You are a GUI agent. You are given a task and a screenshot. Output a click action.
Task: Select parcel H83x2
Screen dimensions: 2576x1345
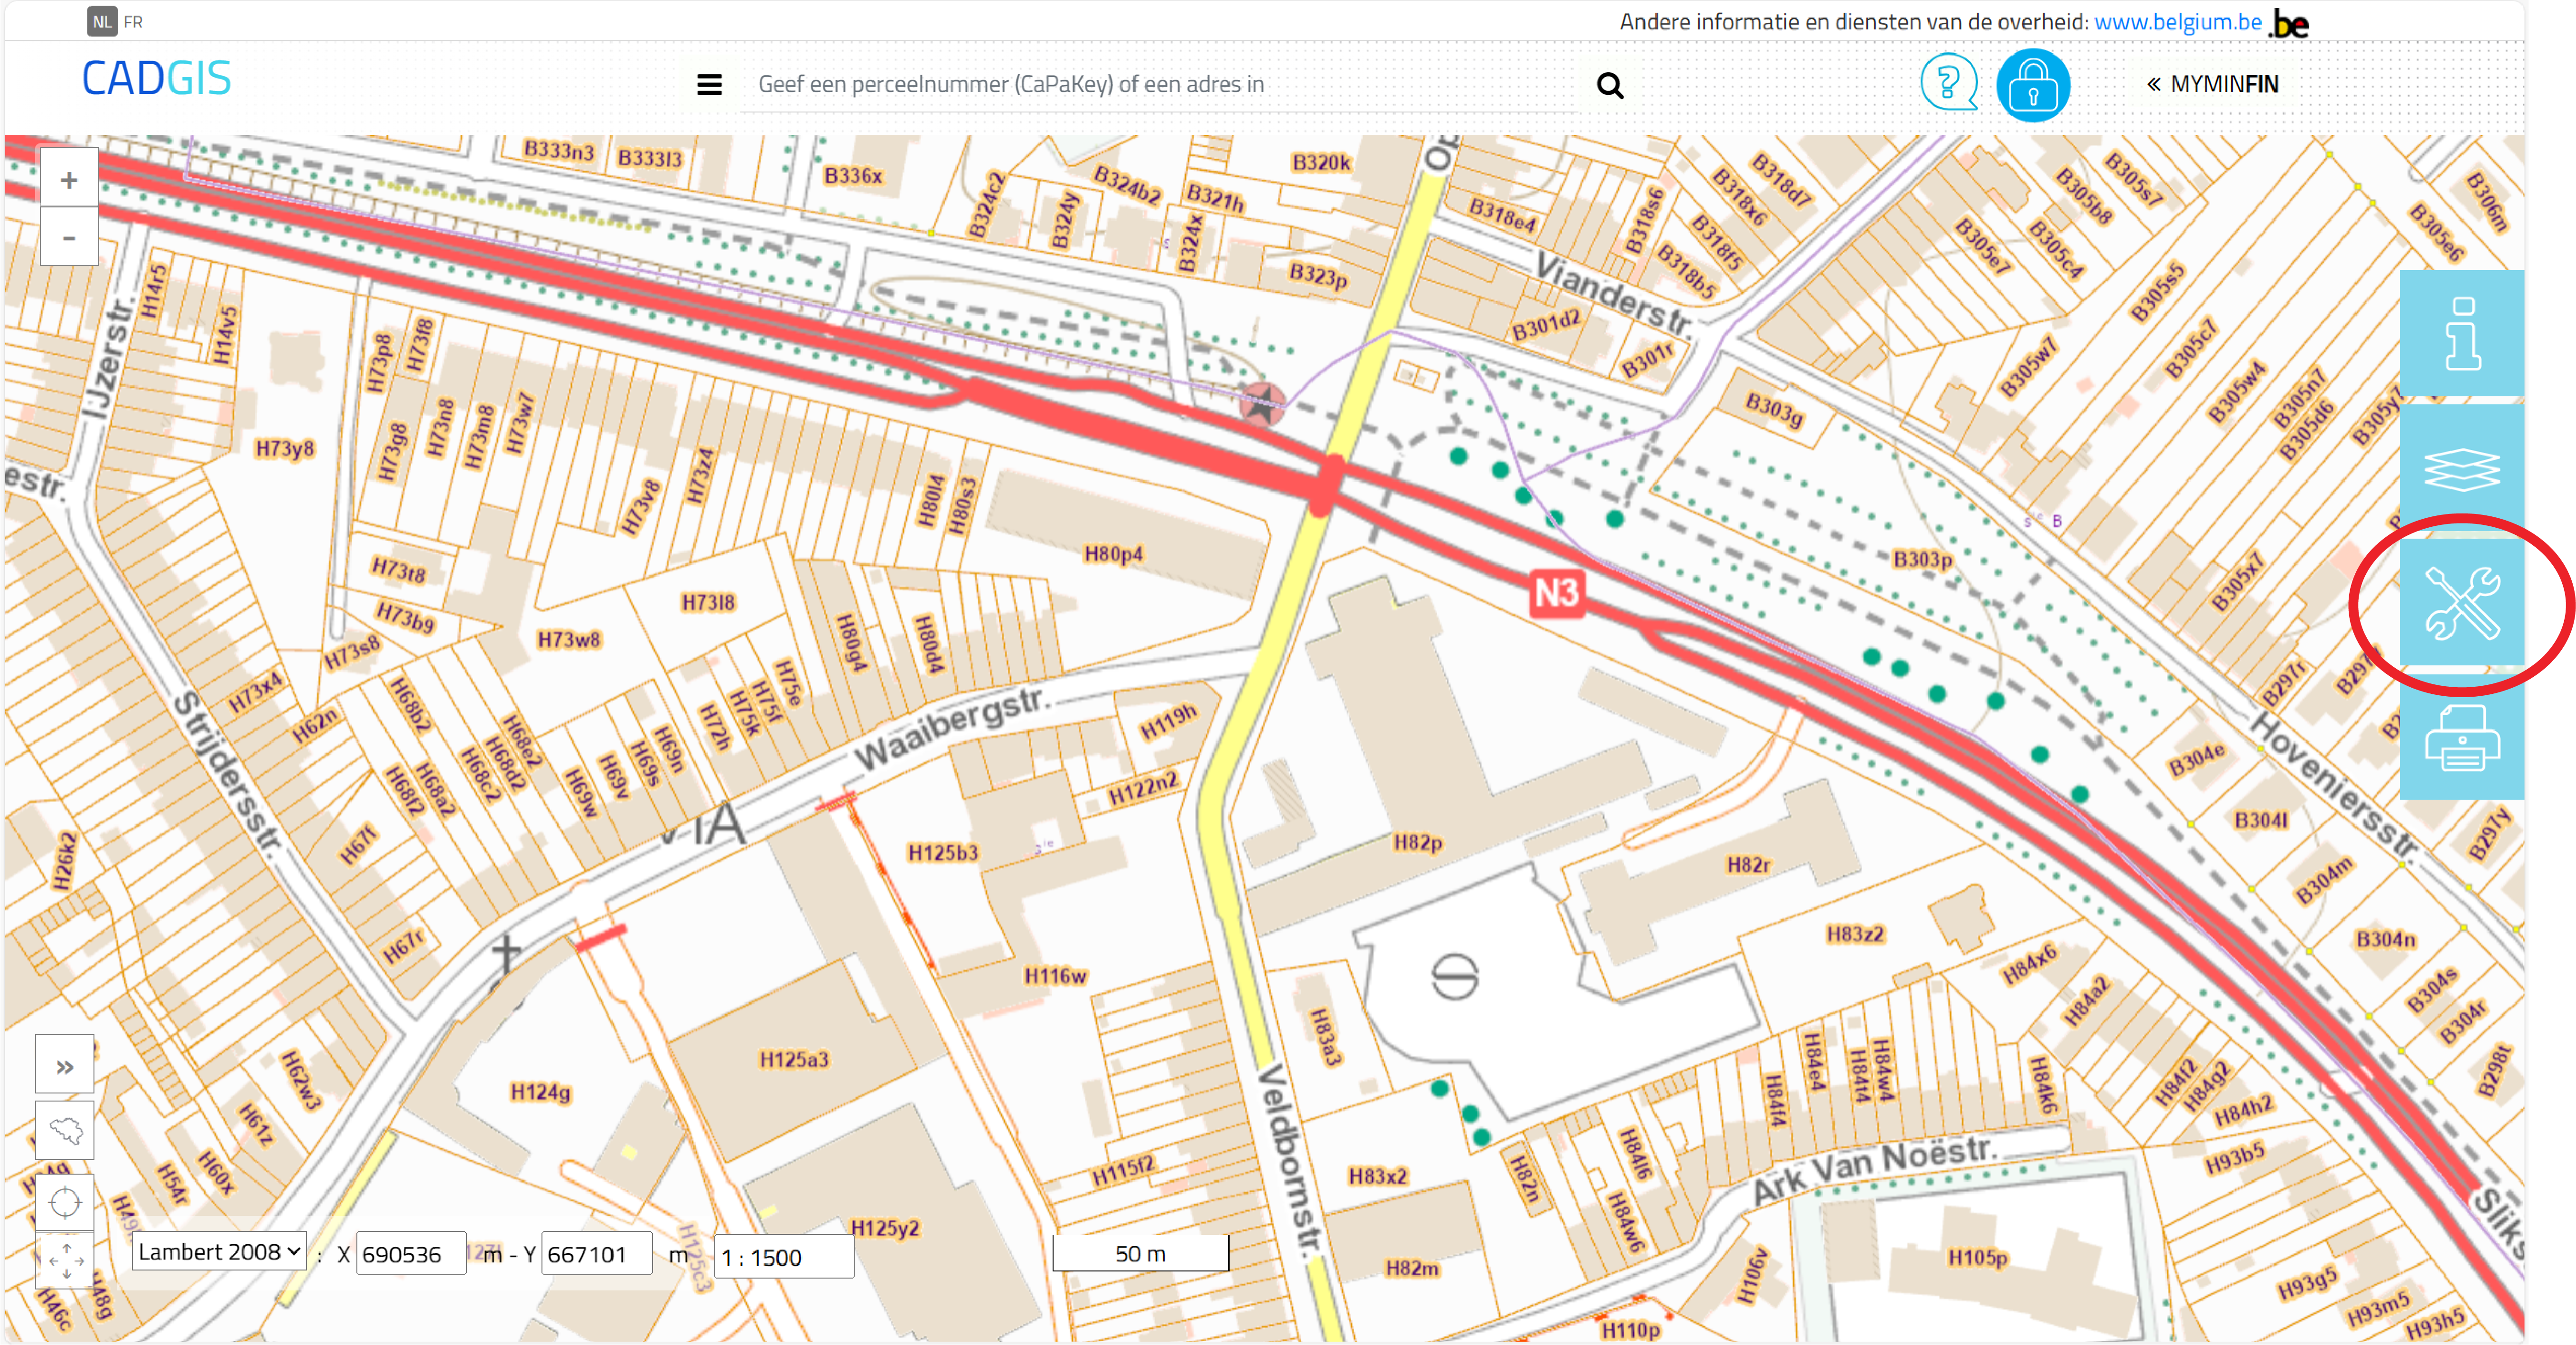point(1378,1176)
